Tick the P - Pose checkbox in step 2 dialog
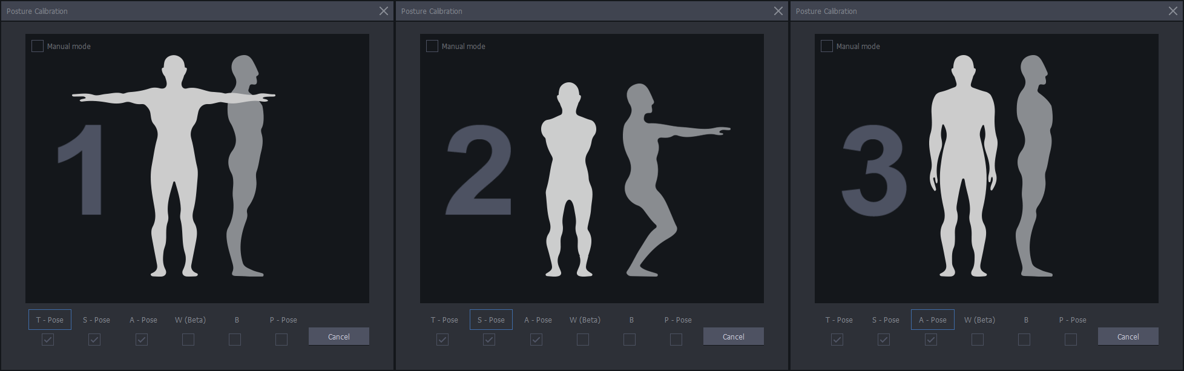Image resolution: width=1184 pixels, height=371 pixels. 676,340
